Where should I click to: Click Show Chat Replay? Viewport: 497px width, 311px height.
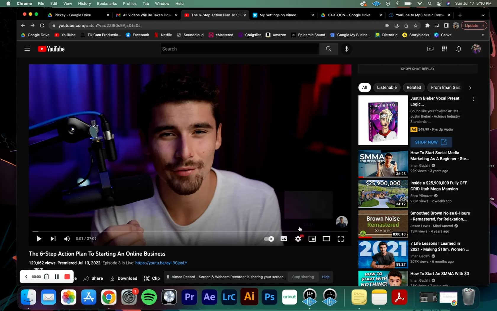pyautogui.click(x=418, y=69)
